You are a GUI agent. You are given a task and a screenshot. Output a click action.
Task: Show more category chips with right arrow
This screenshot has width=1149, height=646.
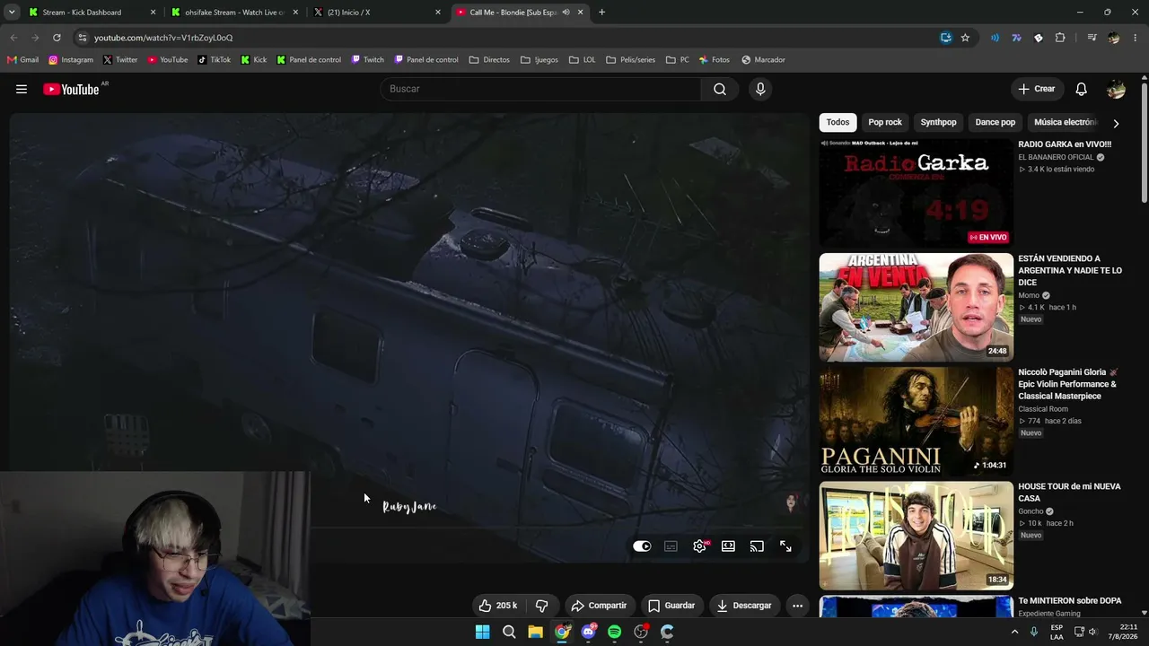(1116, 123)
